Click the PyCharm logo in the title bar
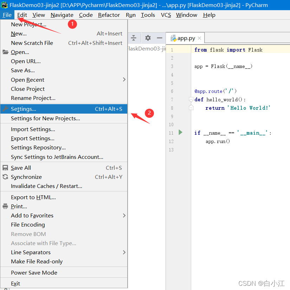The height and width of the screenshot is (290, 290). [4, 5]
